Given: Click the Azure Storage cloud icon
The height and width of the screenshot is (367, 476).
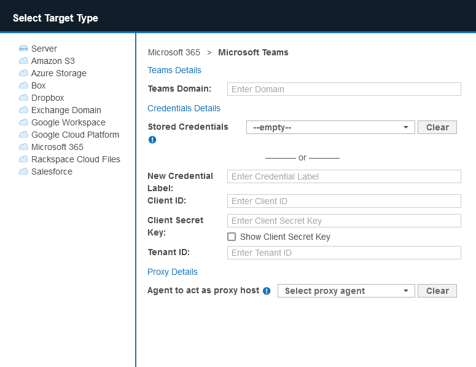Looking at the screenshot, I should [x=23, y=73].
